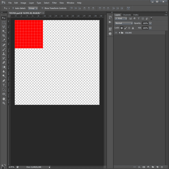Open the Filter menu

click(54, 3)
